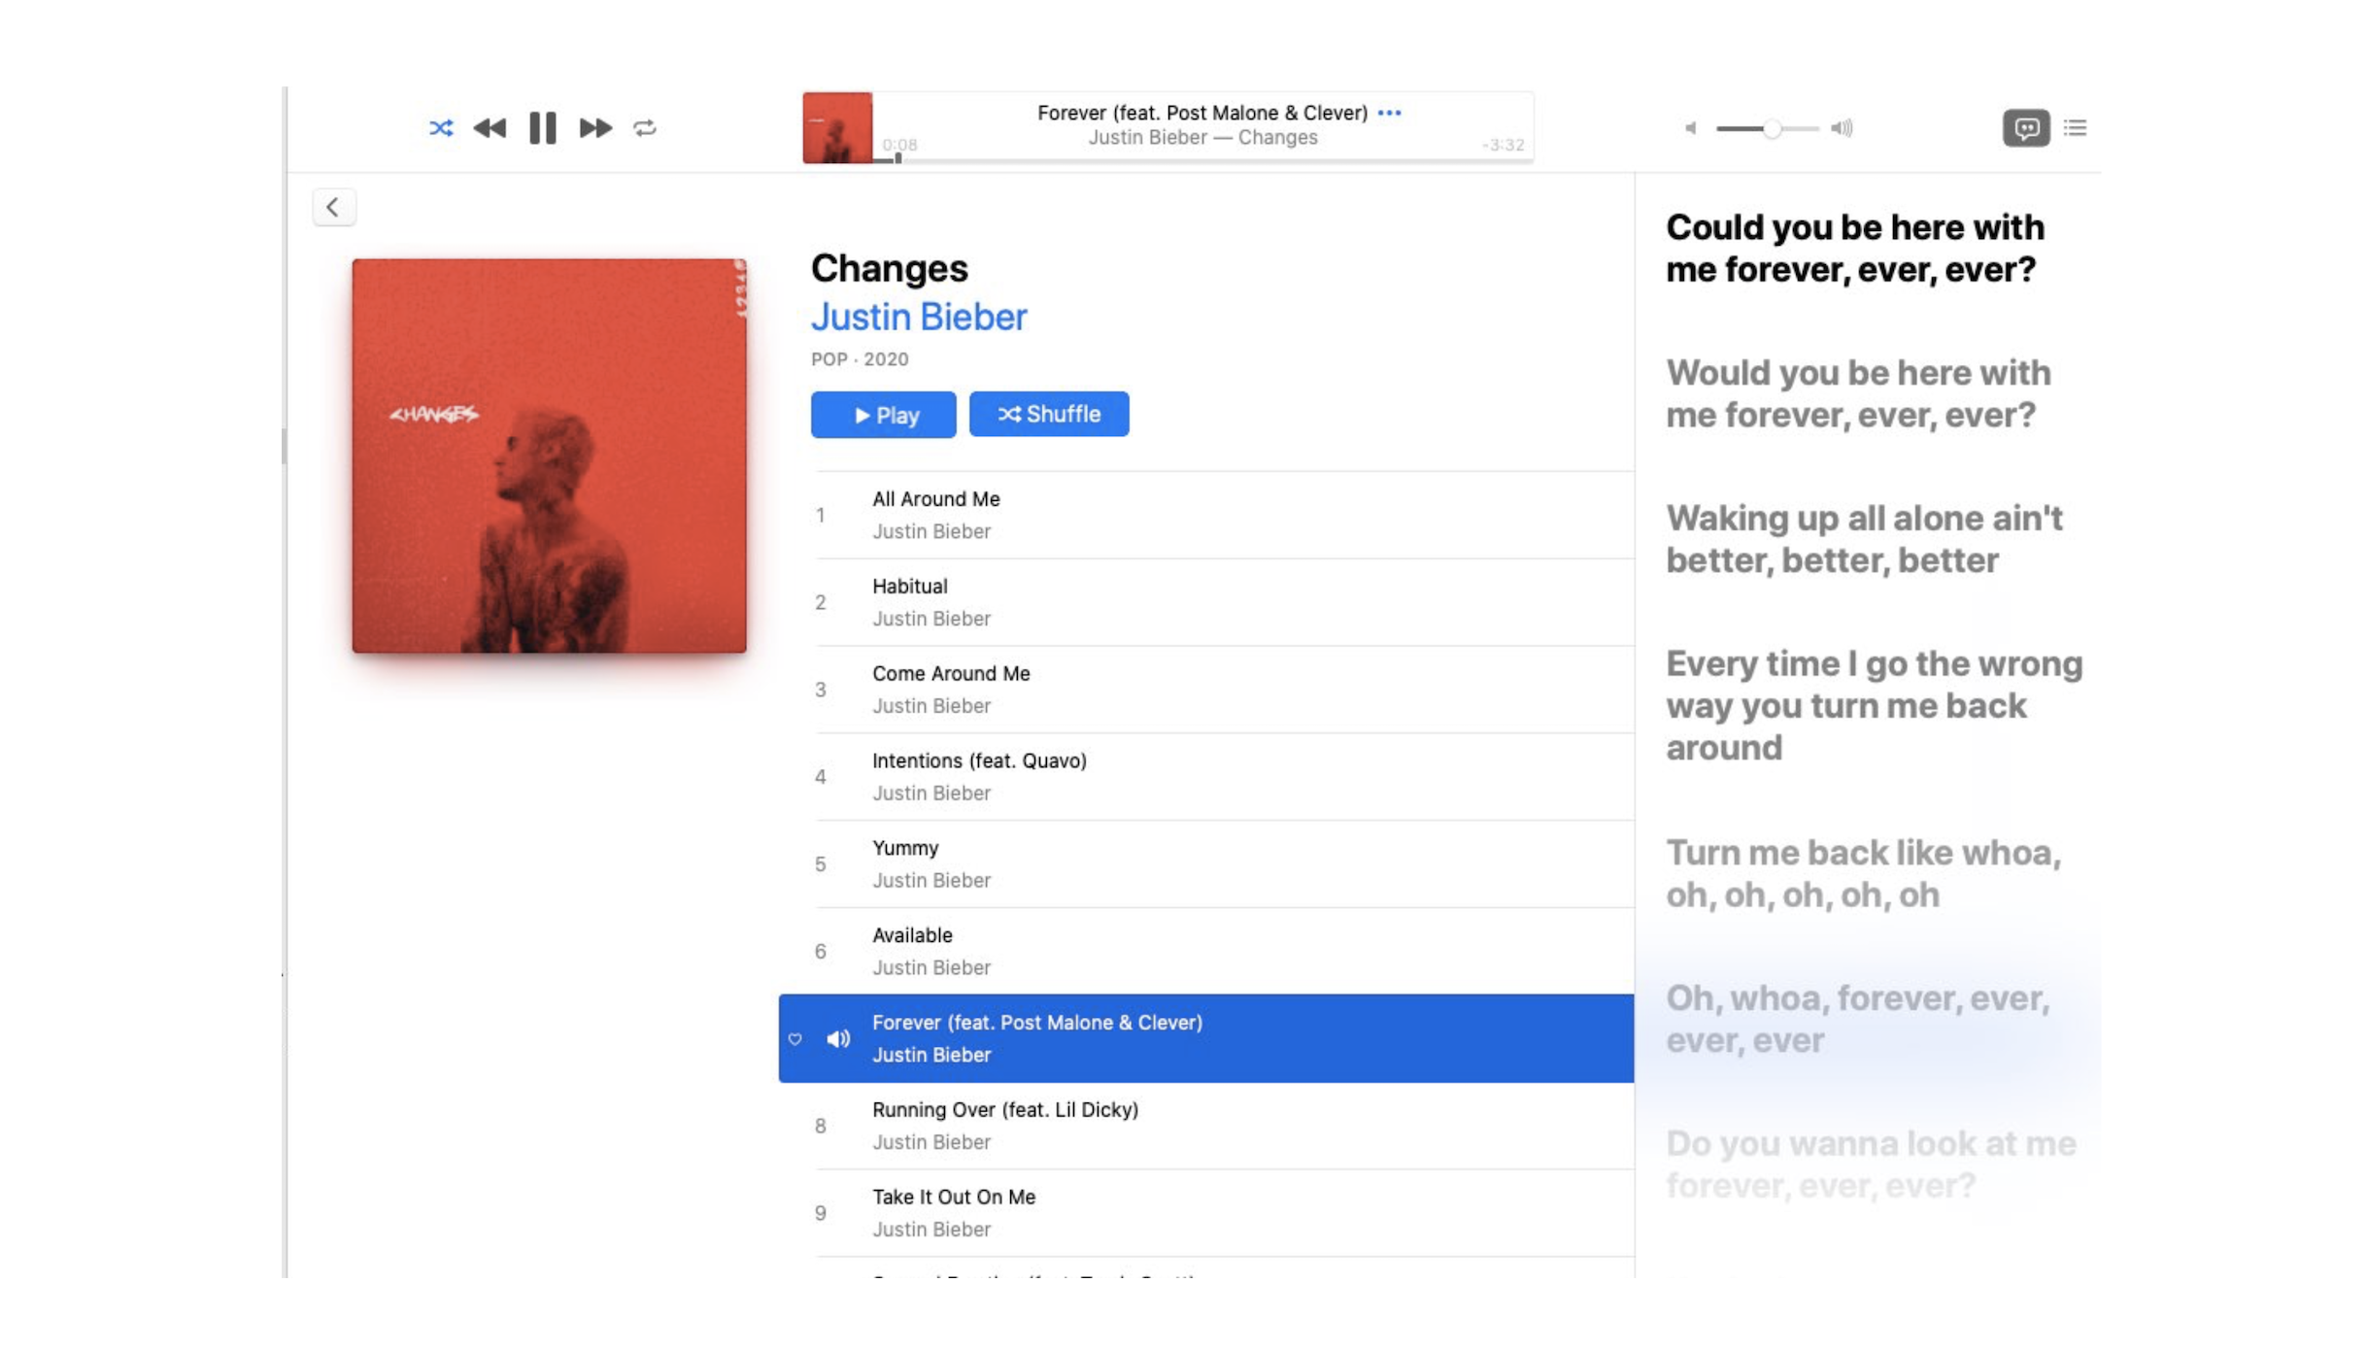This screenshot has width=2368, height=1350.
Task: Select the Justin Bieber artist link
Action: coord(917,316)
